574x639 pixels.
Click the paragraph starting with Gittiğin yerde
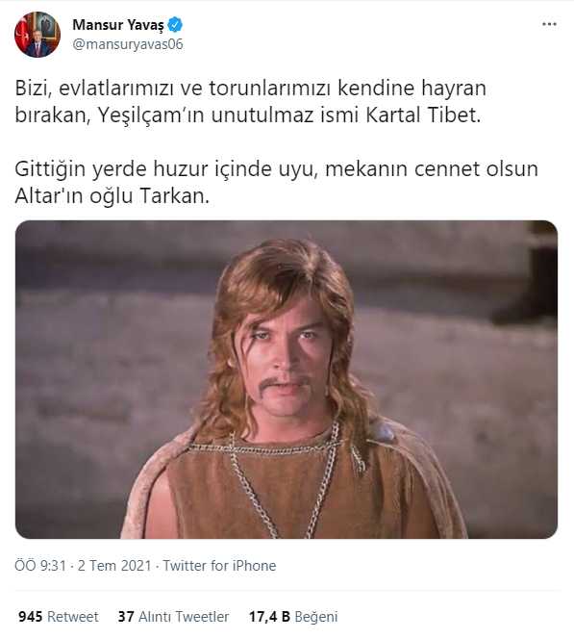(x=276, y=182)
